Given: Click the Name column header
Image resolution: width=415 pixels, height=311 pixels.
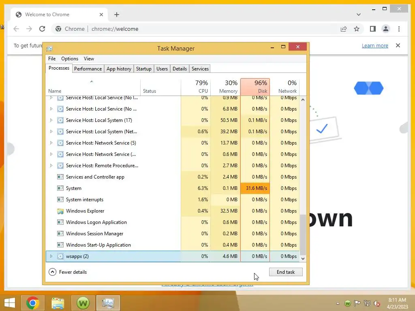Looking at the screenshot, I should click(x=93, y=87).
